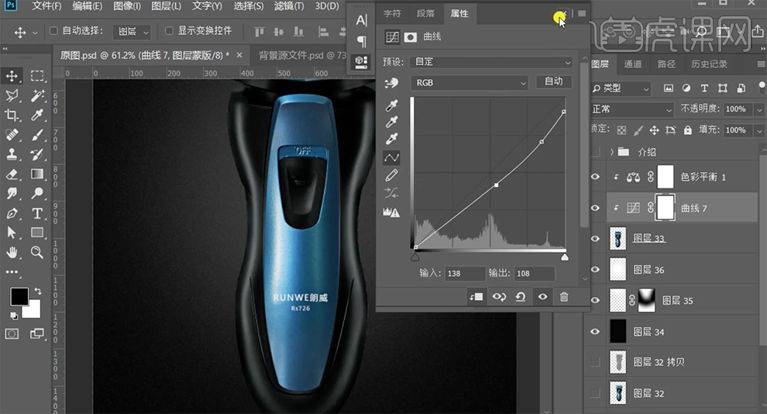The height and width of the screenshot is (414, 767).
Task: Reset curves to adjustment defaults
Action: (x=521, y=297)
